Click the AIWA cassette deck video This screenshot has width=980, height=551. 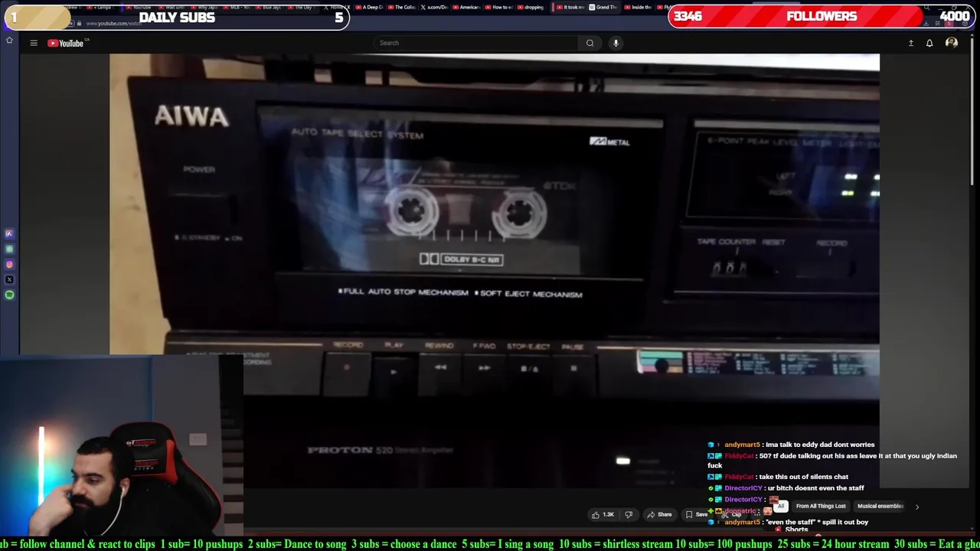click(495, 270)
